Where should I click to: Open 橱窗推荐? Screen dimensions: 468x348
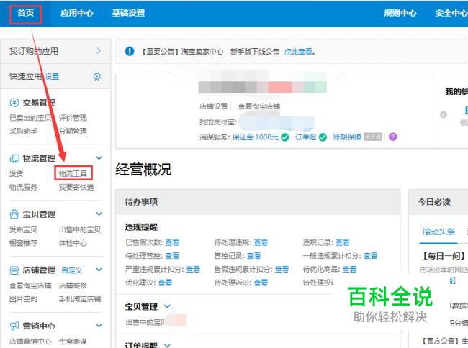[x=23, y=243]
